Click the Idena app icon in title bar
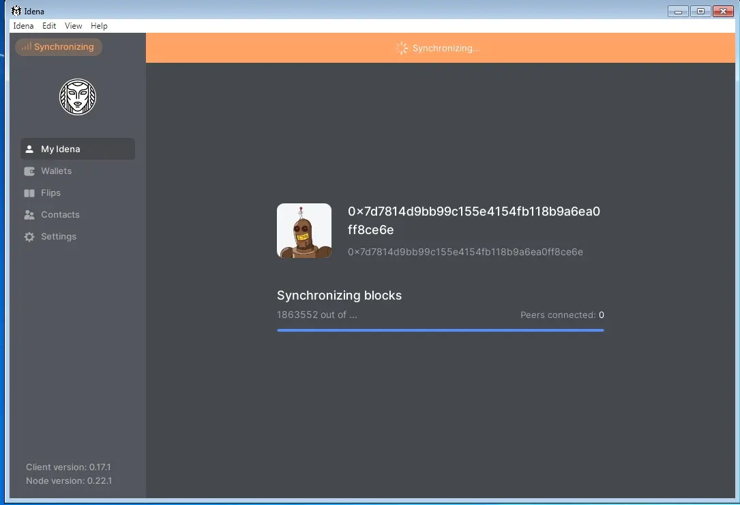 point(16,11)
